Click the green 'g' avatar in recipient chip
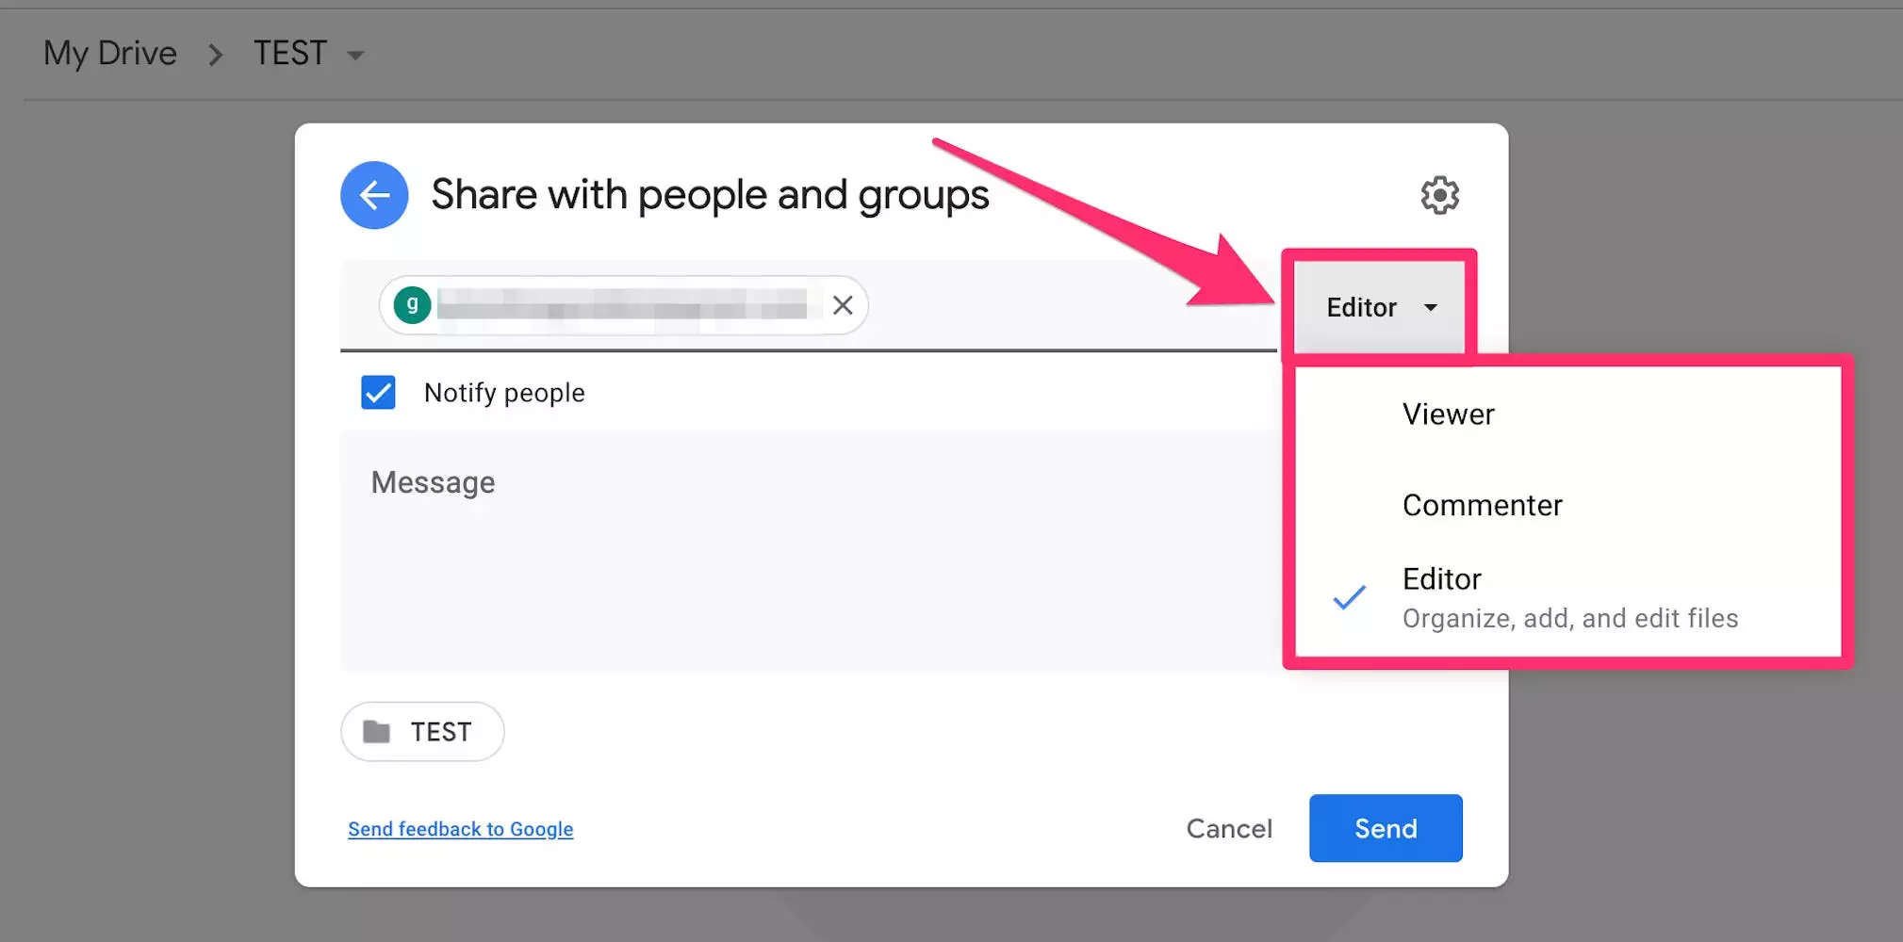The height and width of the screenshot is (942, 1903). coord(412,305)
